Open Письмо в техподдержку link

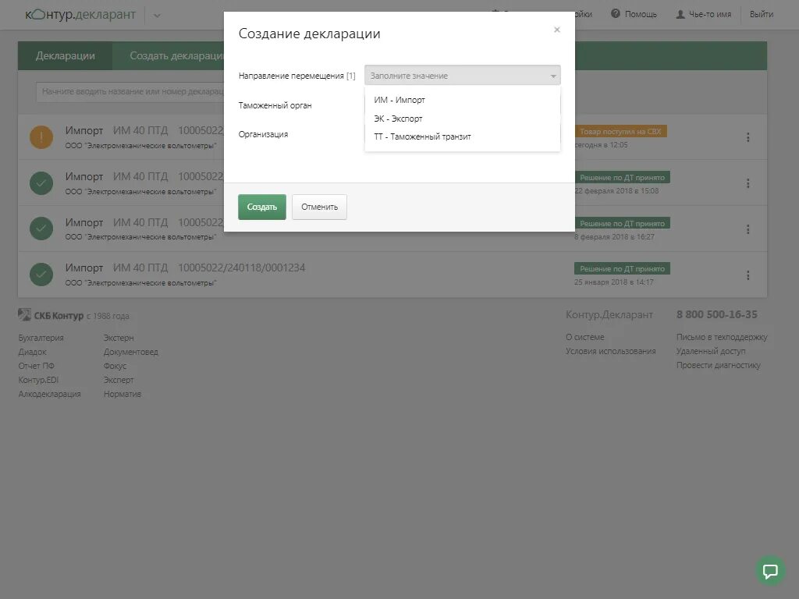pyautogui.click(x=722, y=337)
